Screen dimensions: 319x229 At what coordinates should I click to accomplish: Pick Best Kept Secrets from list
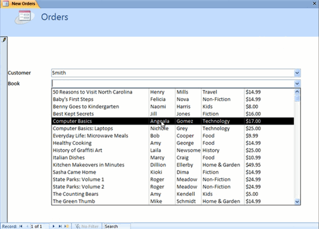pos(173,114)
